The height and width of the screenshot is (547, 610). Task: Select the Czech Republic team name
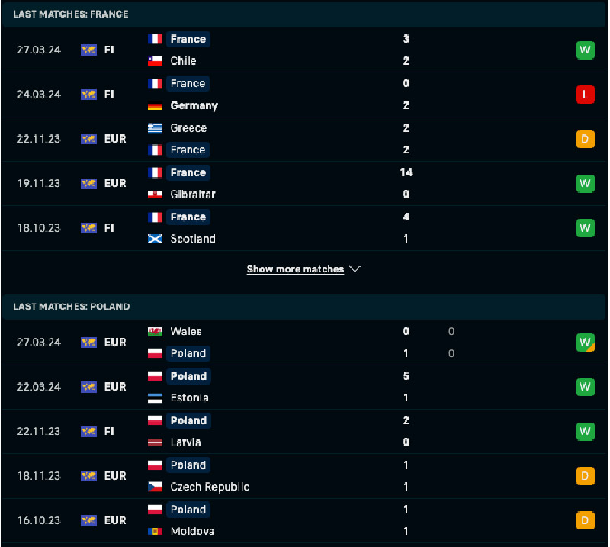click(x=210, y=487)
